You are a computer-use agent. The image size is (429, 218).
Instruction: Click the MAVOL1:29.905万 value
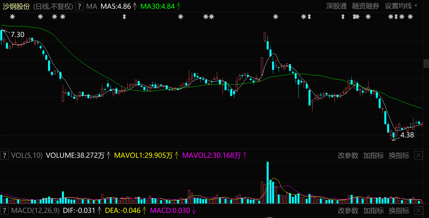click(143, 155)
